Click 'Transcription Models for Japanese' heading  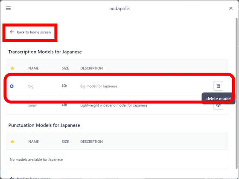coord(45,52)
